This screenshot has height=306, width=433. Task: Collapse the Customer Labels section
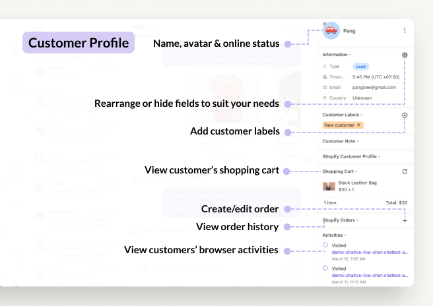[343, 115]
